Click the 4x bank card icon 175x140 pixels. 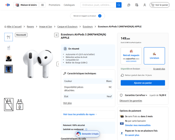pyautogui.click(x=122, y=123)
